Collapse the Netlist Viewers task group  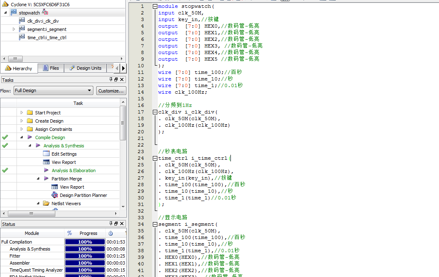coord(38,204)
